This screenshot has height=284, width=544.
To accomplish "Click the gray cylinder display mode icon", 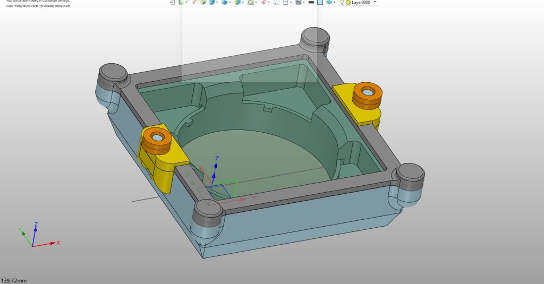I will click(298, 2).
